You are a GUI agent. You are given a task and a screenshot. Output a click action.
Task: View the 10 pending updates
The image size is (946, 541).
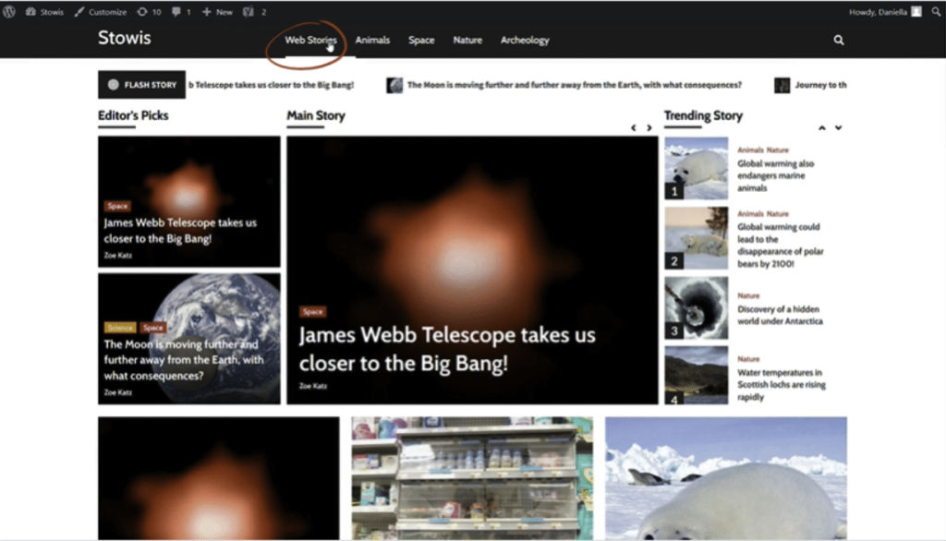(149, 11)
